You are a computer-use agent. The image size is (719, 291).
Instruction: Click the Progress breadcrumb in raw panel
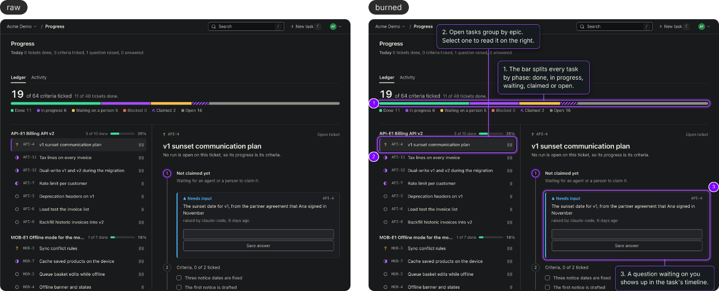(54, 26)
